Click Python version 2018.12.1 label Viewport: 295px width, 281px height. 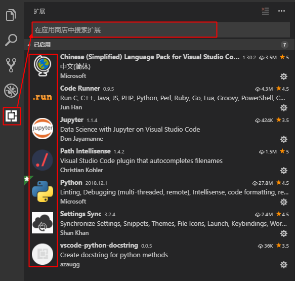point(96,183)
